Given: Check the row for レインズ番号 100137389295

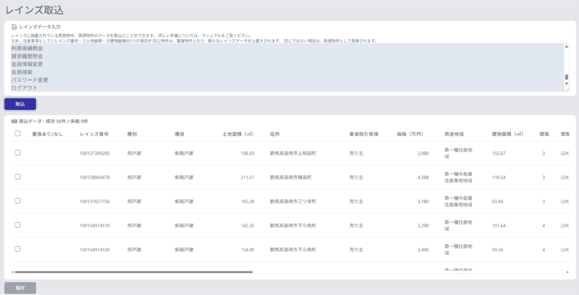Looking at the screenshot, I should 18,153.
